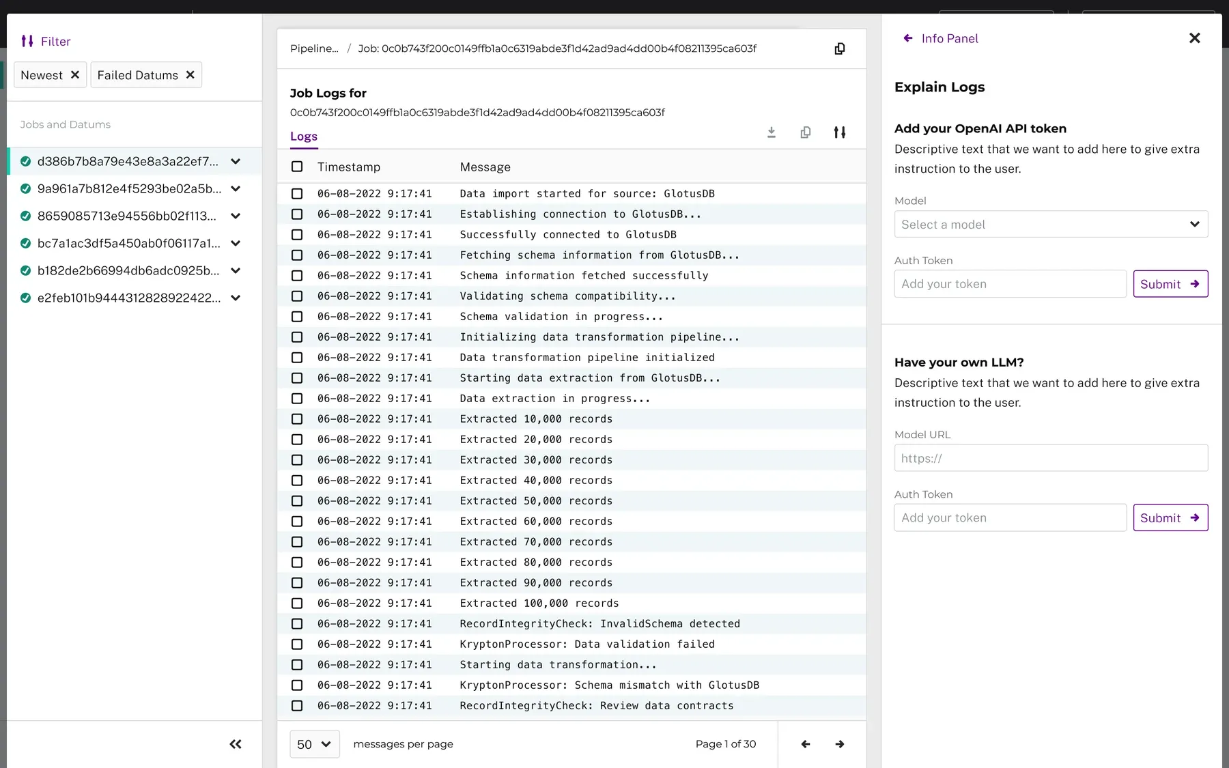The width and height of the screenshot is (1229, 768).
Task: Expand job bc7a1ac3df5a chevron
Action: 236,243
